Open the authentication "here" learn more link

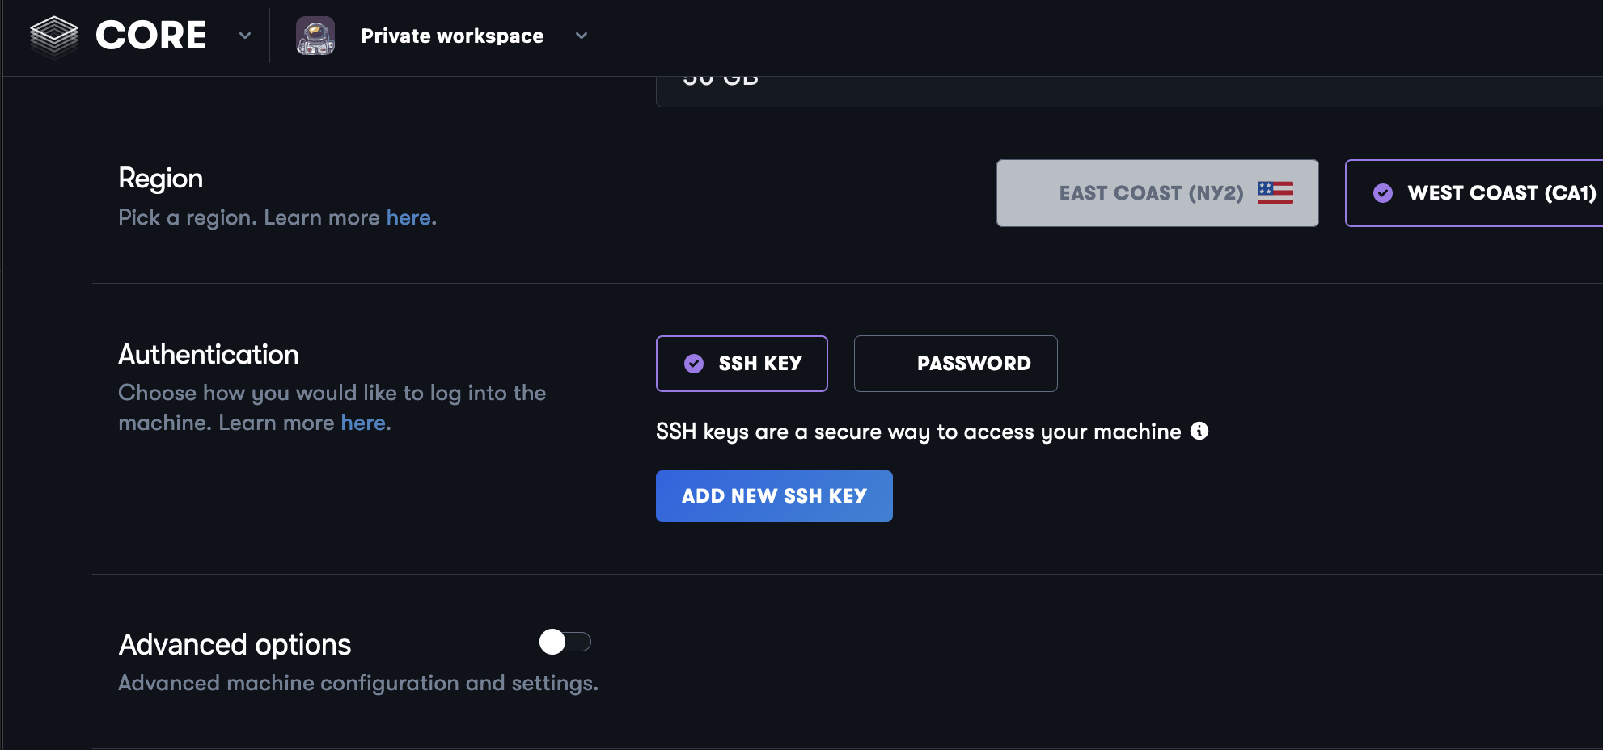click(x=363, y=423)
